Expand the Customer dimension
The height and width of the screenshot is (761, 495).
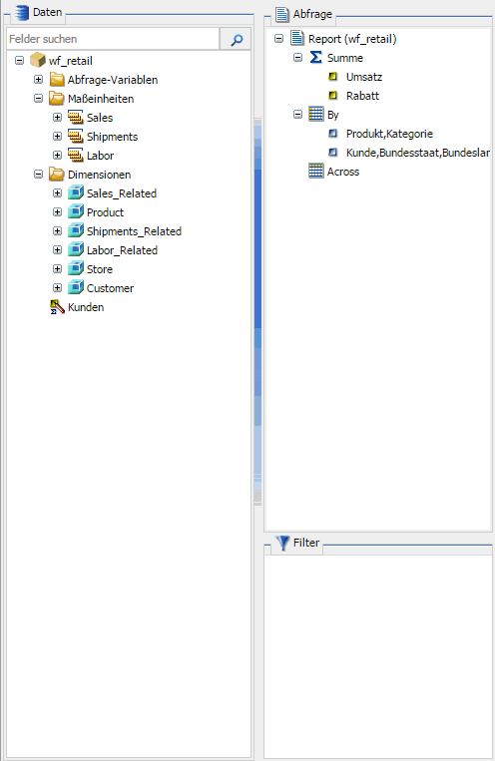point(57,287)
